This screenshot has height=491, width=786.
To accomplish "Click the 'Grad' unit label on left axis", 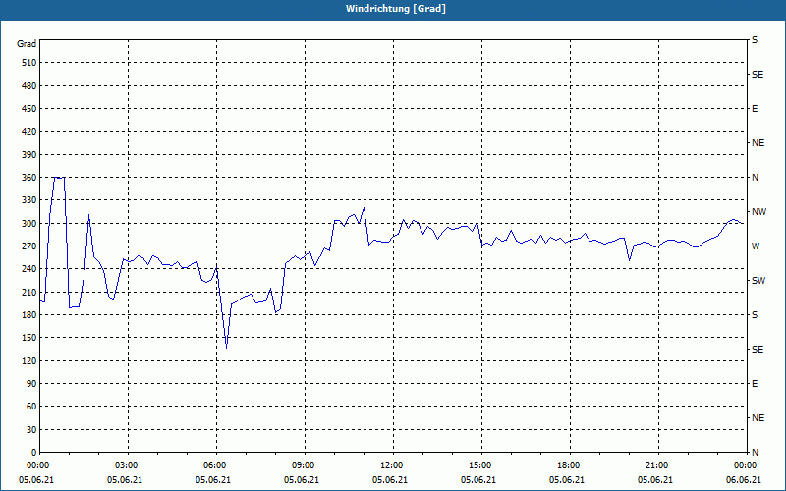I will pos(27,44).
